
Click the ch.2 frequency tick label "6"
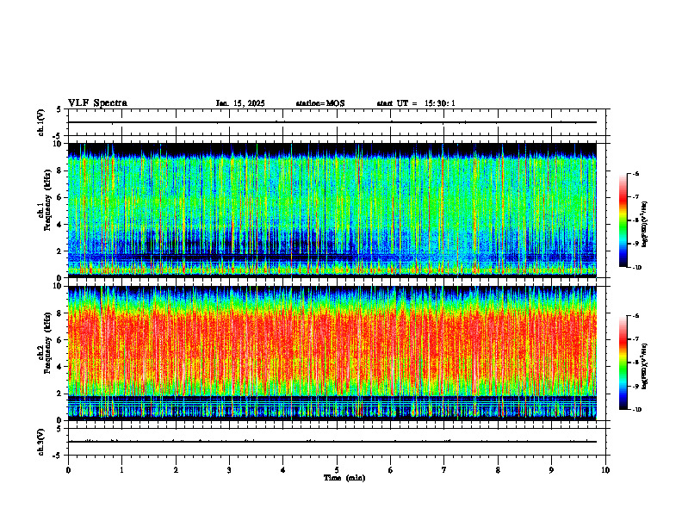60,340
